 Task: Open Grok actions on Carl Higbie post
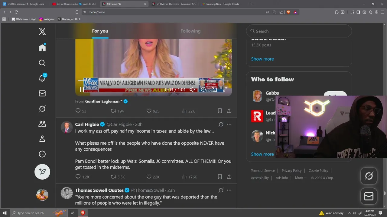[221, 124]
